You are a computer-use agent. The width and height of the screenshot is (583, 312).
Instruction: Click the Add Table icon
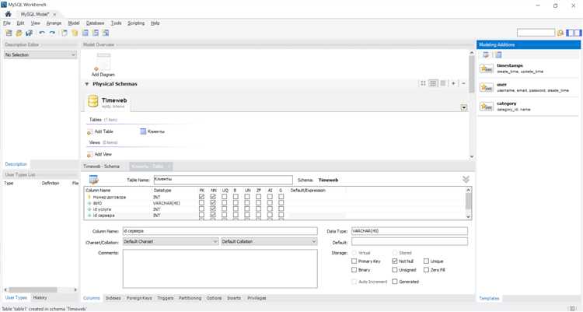pos(89,131)
